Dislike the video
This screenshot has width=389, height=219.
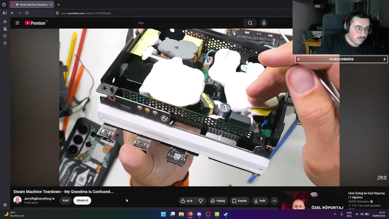(201, 201)
